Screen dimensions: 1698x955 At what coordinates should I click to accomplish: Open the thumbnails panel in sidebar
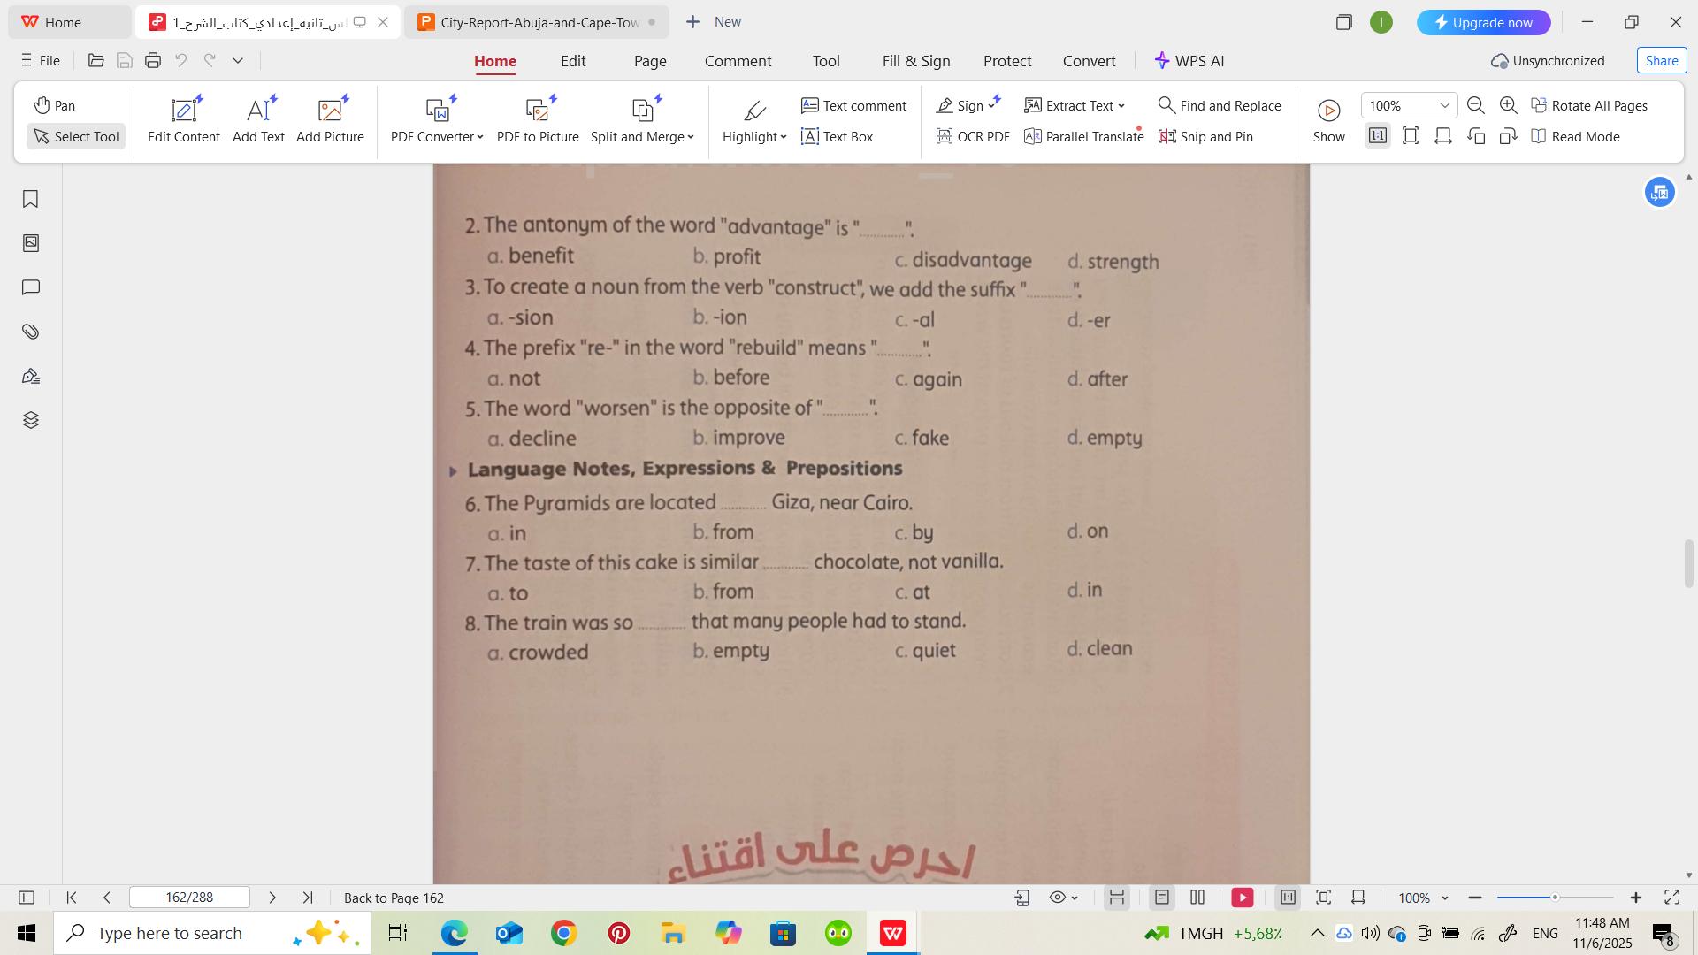point(30,243)
